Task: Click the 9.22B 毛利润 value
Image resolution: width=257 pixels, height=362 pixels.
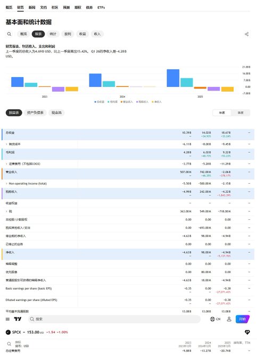Action: click(x=227, y=152)
